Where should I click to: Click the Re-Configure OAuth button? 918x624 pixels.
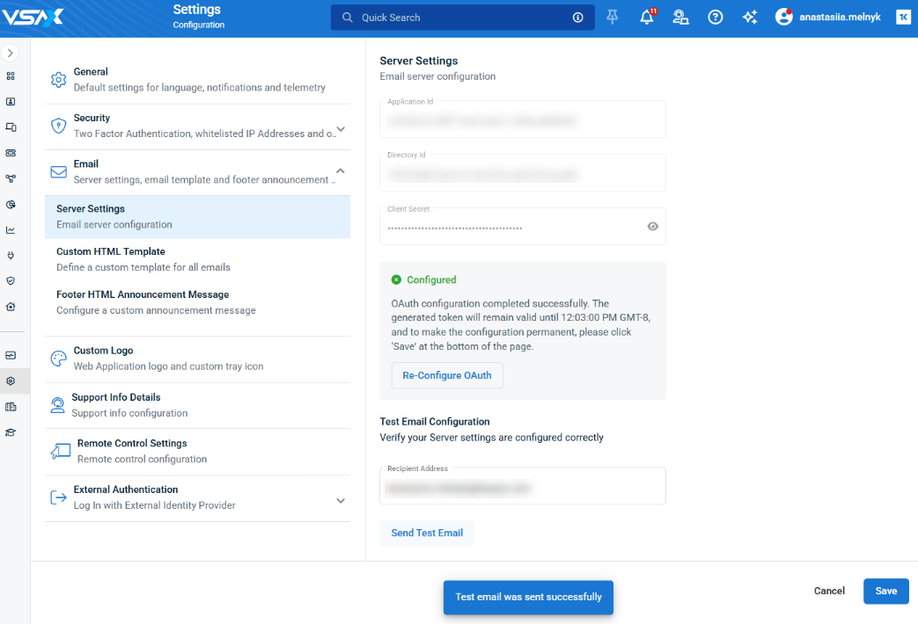coord(447,376)
